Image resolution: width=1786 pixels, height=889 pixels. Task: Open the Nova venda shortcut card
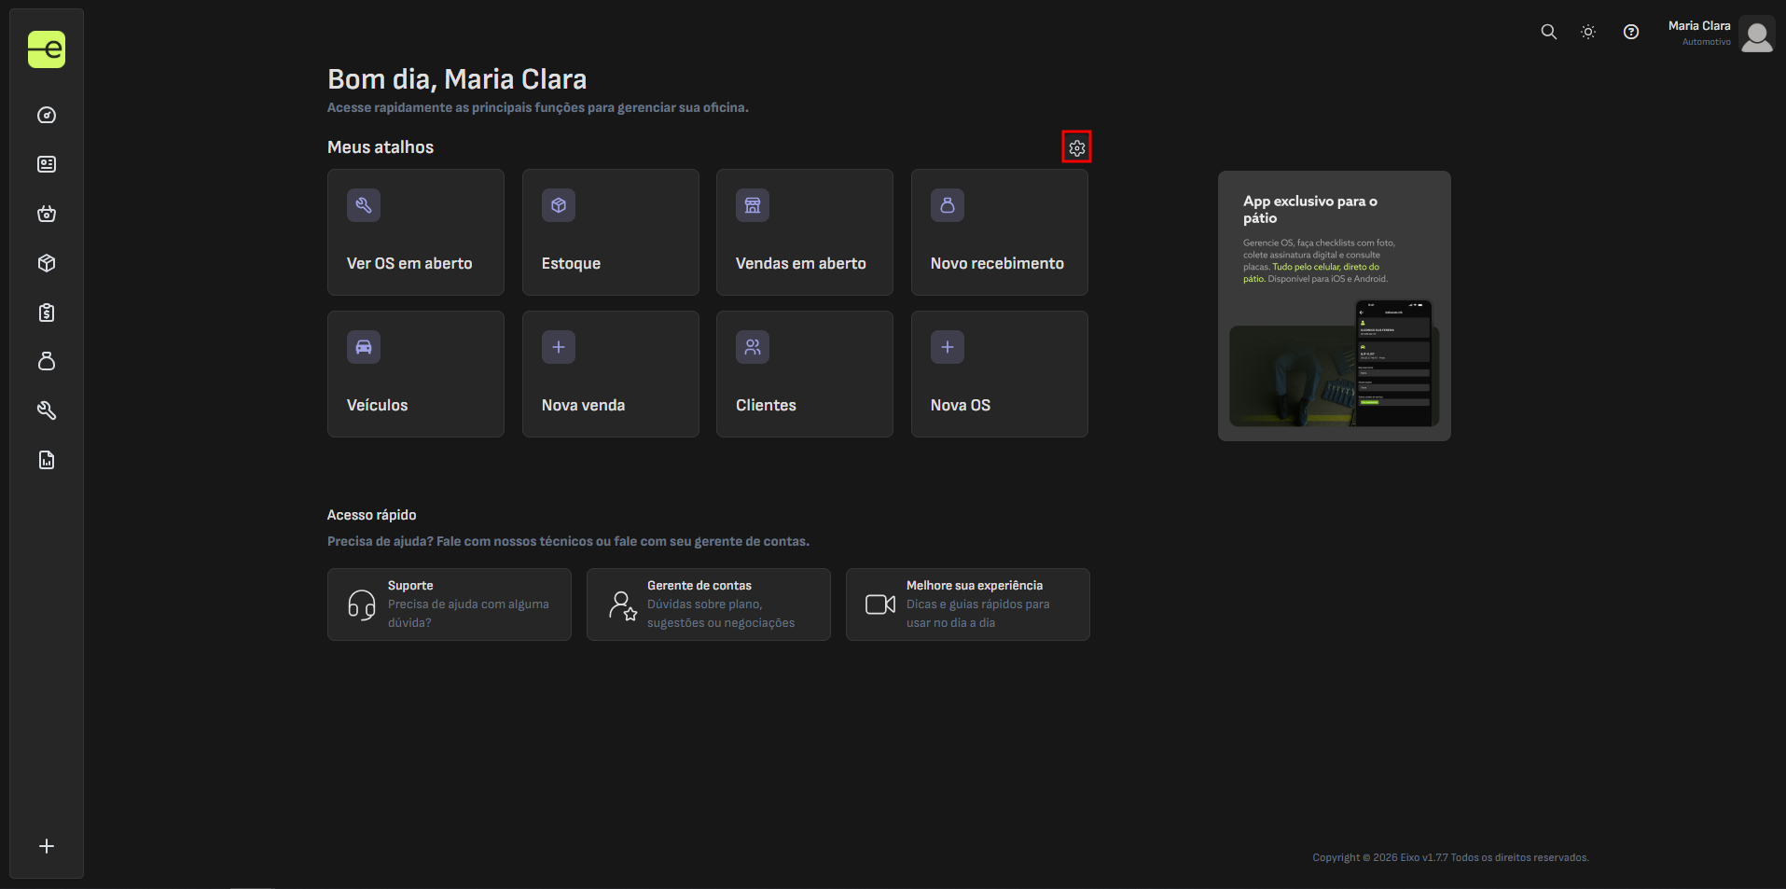click(610, 374)
